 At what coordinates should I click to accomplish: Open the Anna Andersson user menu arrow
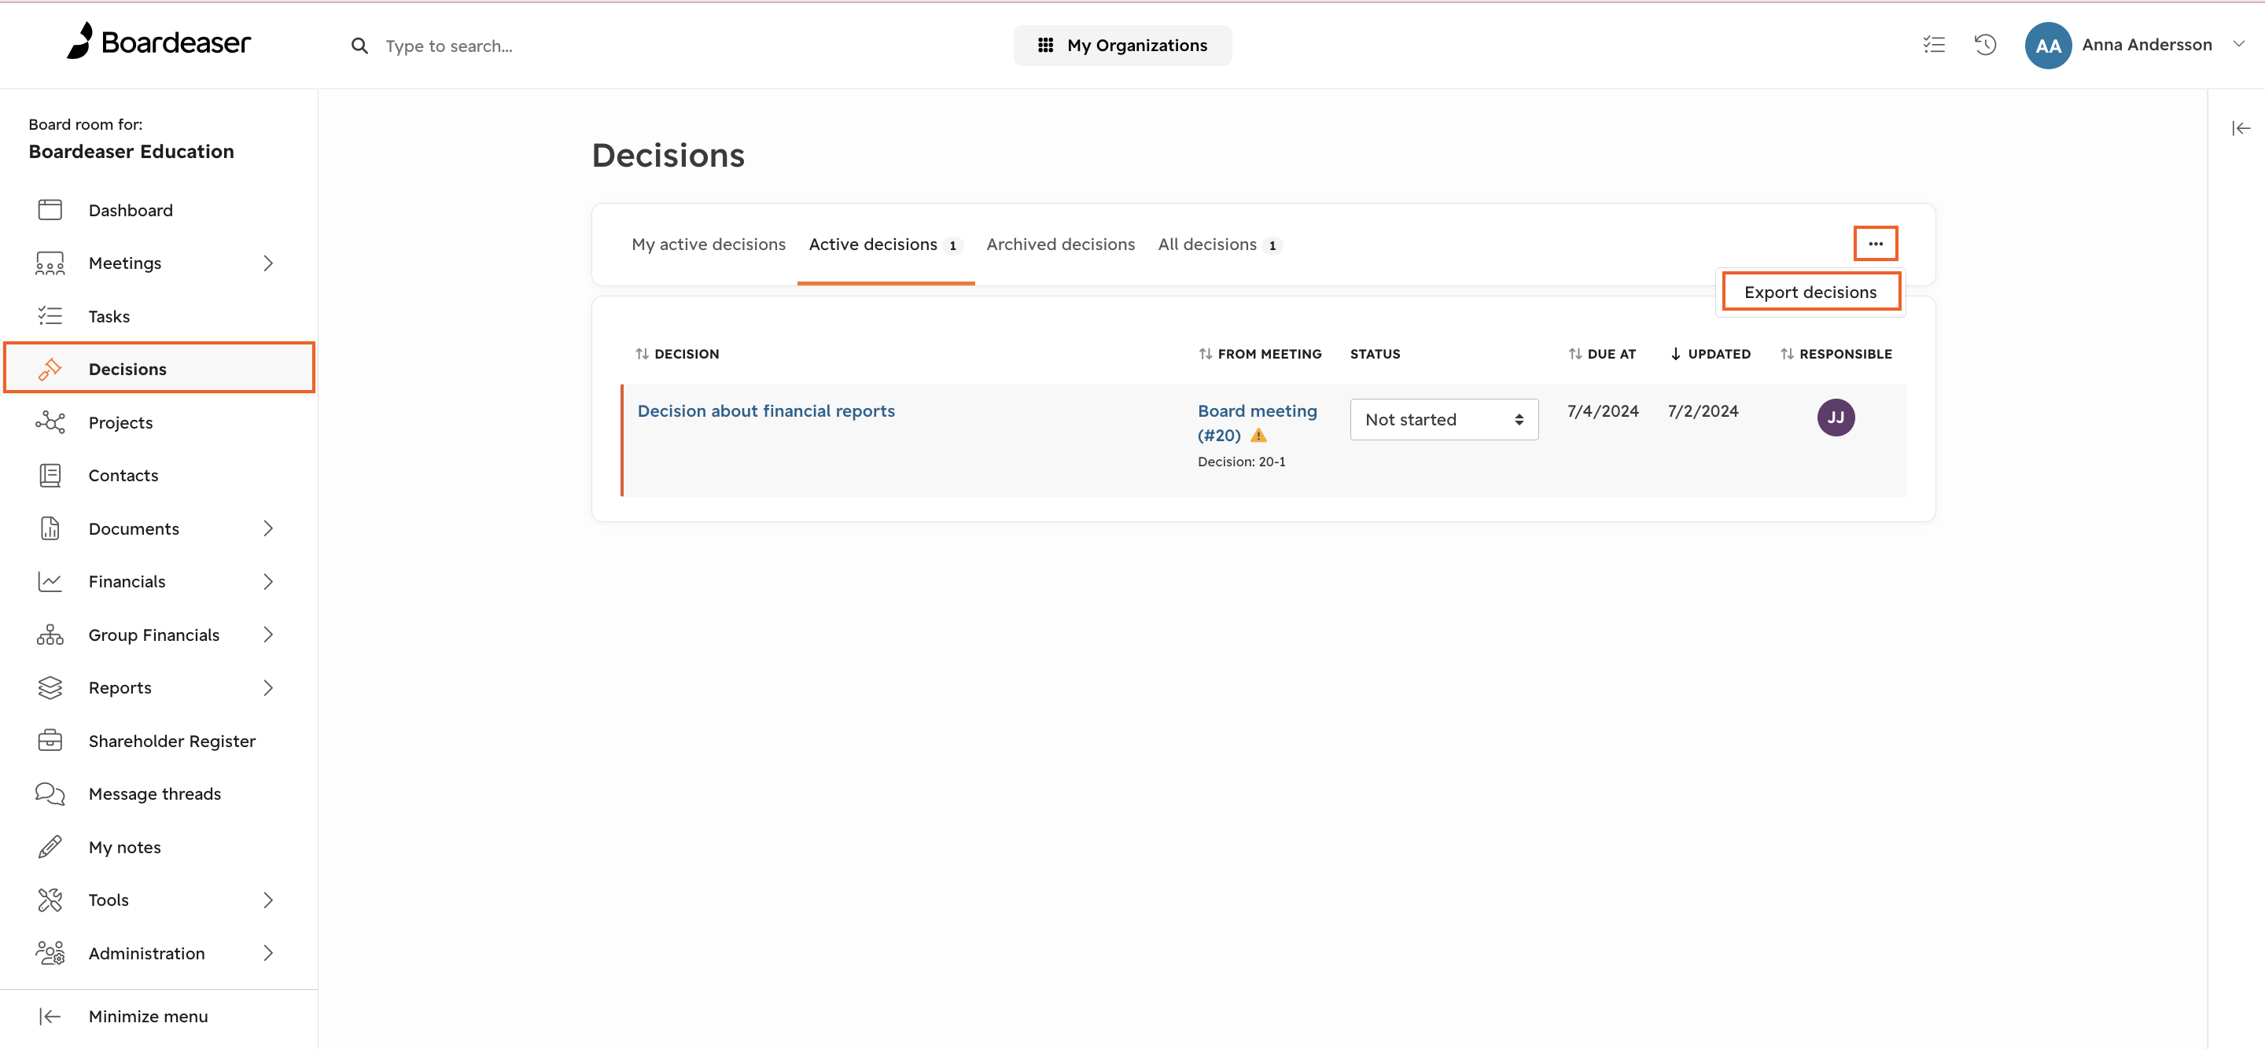pos(2238,44)
